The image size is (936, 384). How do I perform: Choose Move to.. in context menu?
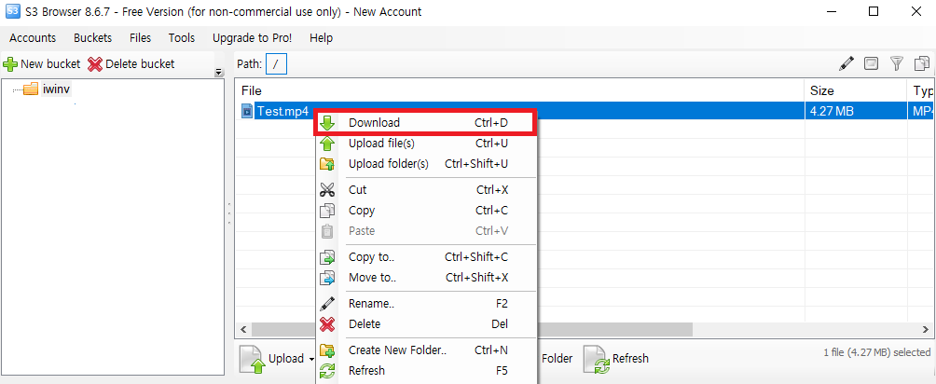426,277
